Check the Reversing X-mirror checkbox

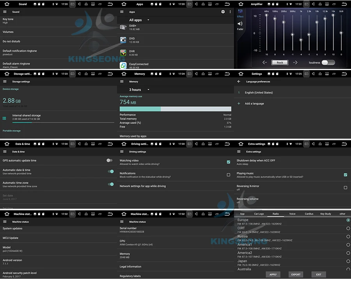pos(346,188)
